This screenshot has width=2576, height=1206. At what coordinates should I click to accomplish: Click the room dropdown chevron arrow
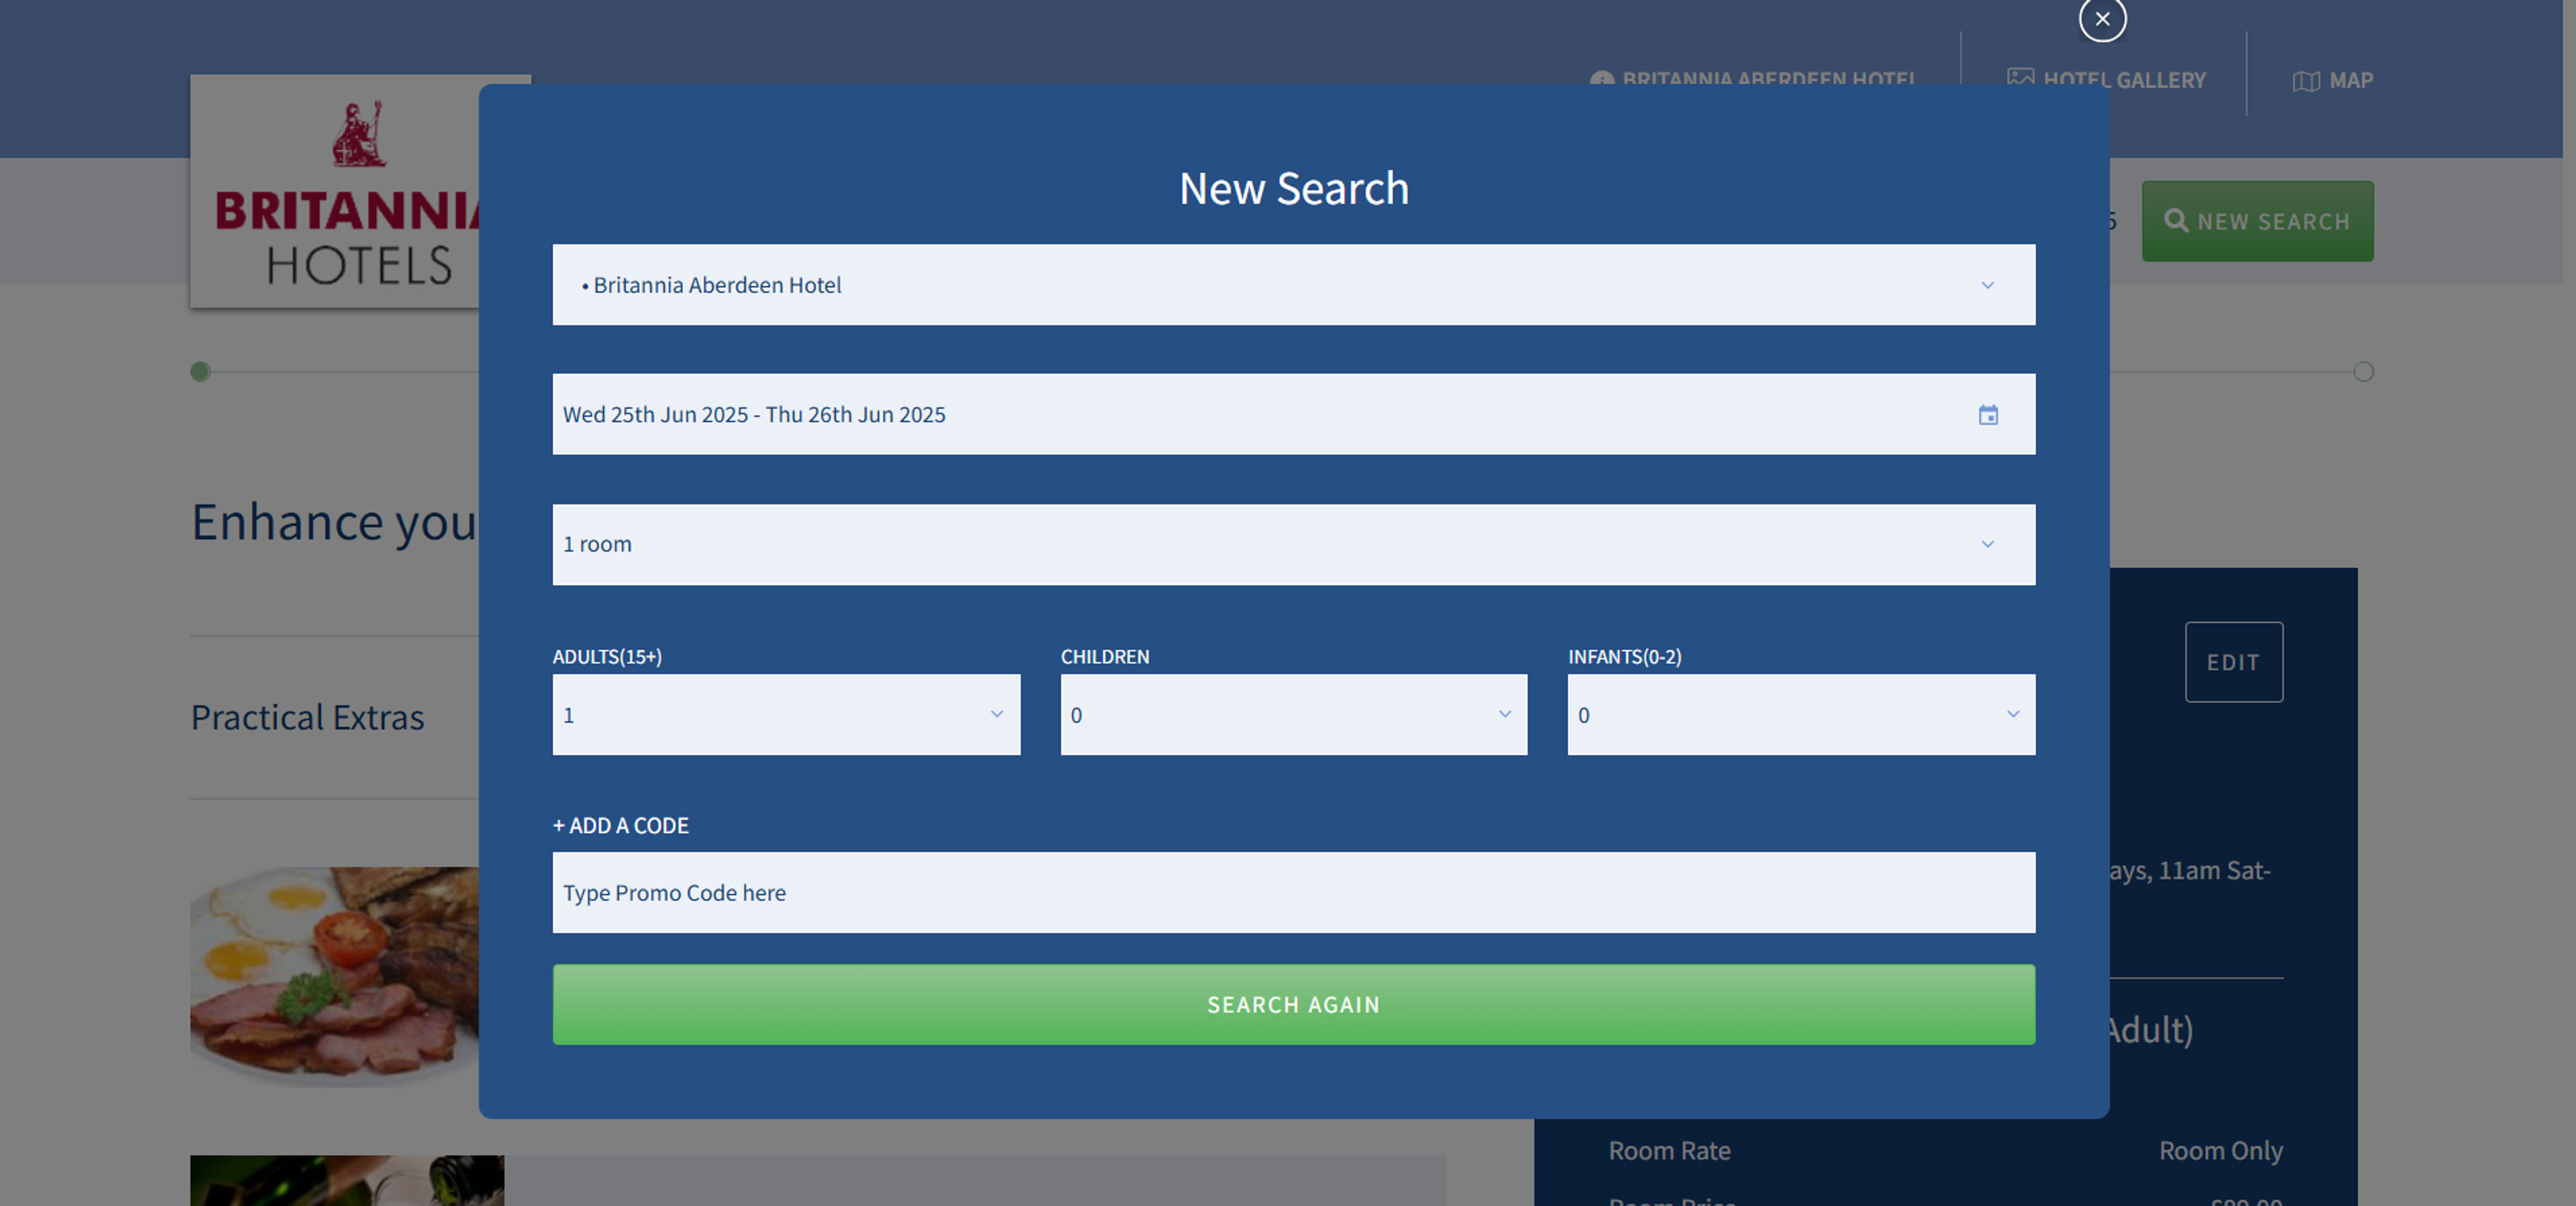(x=1988, y=545)
